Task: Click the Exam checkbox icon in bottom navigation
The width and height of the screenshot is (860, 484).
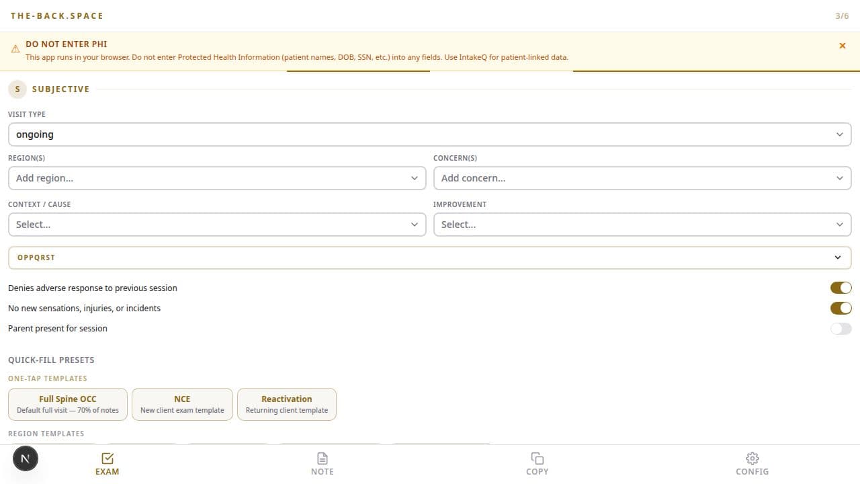Action: click(107, 458)
